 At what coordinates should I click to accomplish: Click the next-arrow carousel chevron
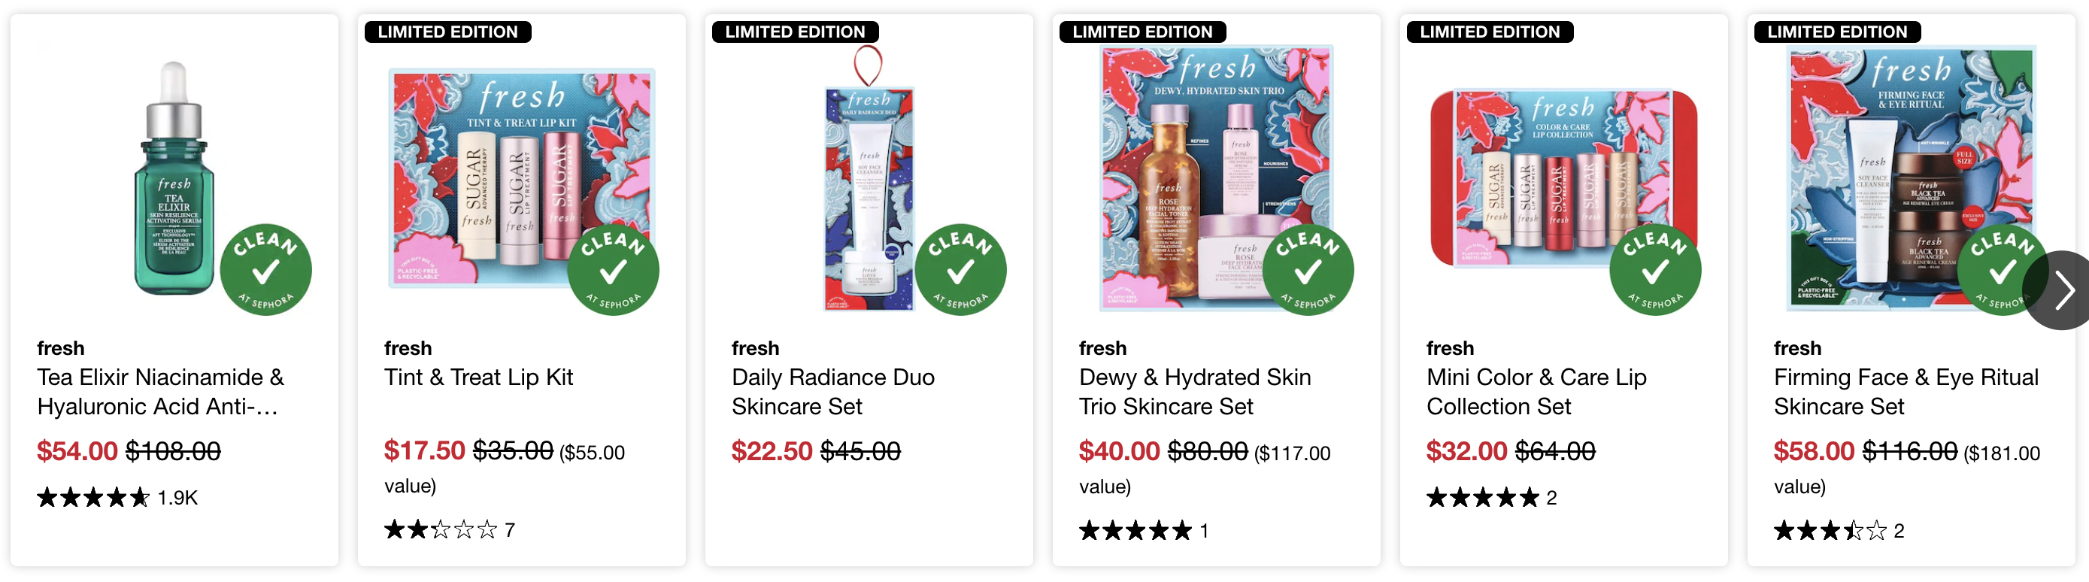2060,291
